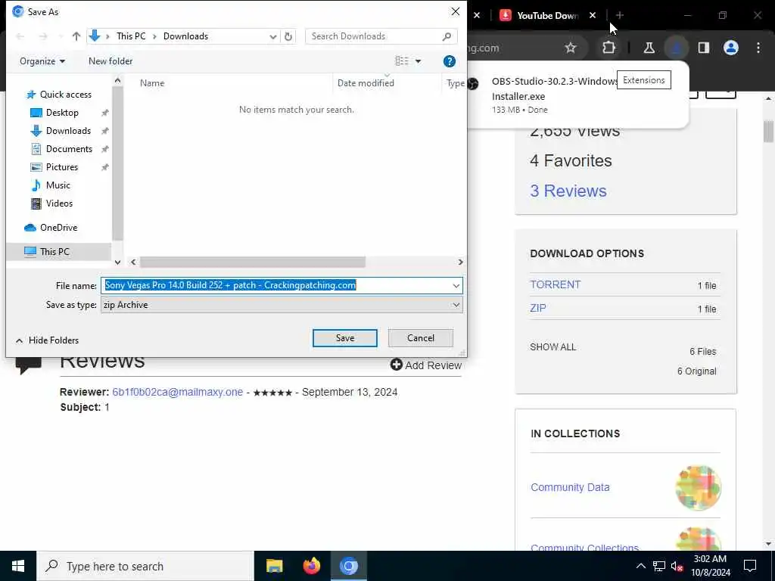Expand the This PC breadcrumb chevron
The width and height of the screenshot is (775, 581).
coord(154,36)
